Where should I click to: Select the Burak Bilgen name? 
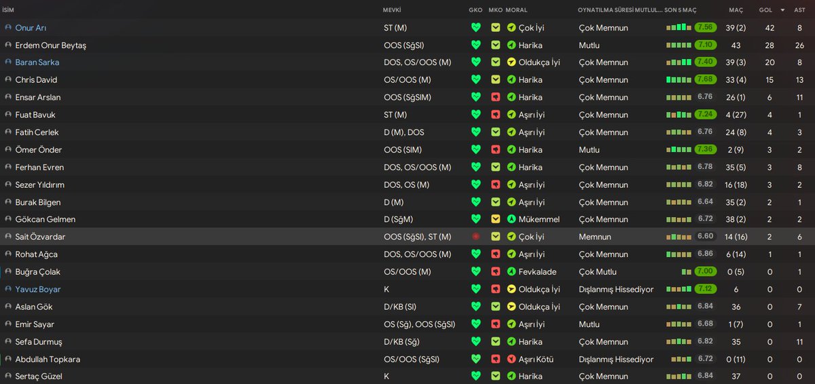click(38, 202)
